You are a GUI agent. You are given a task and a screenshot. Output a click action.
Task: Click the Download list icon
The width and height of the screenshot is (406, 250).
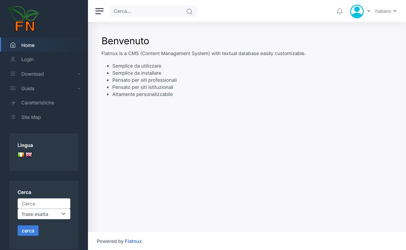[13, 74]
